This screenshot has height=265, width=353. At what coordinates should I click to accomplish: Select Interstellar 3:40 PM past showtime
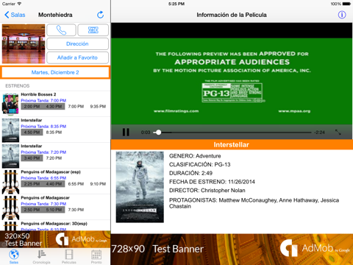[32, 158]
